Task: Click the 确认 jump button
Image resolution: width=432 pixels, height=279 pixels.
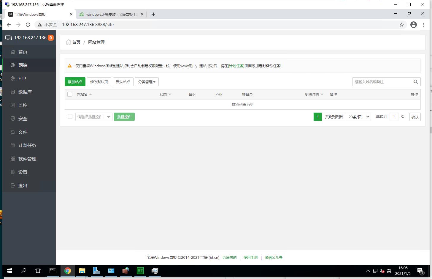Action: click(415, 117)
